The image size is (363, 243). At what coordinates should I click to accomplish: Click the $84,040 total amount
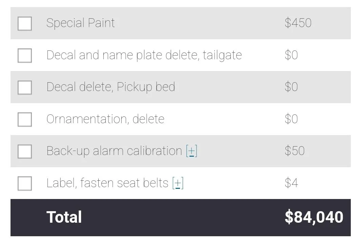click(314, 217)
